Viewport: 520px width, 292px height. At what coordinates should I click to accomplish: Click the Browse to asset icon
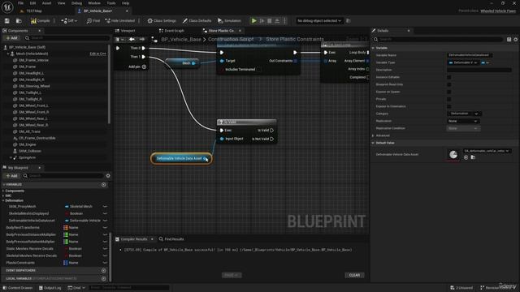[19, 21]
